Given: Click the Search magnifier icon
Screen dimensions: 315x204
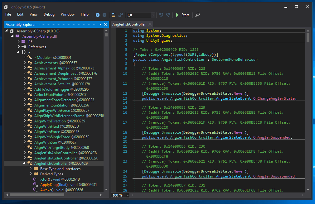Looking at the screenshot, I should pyautogui.click(x=197, y=15).
